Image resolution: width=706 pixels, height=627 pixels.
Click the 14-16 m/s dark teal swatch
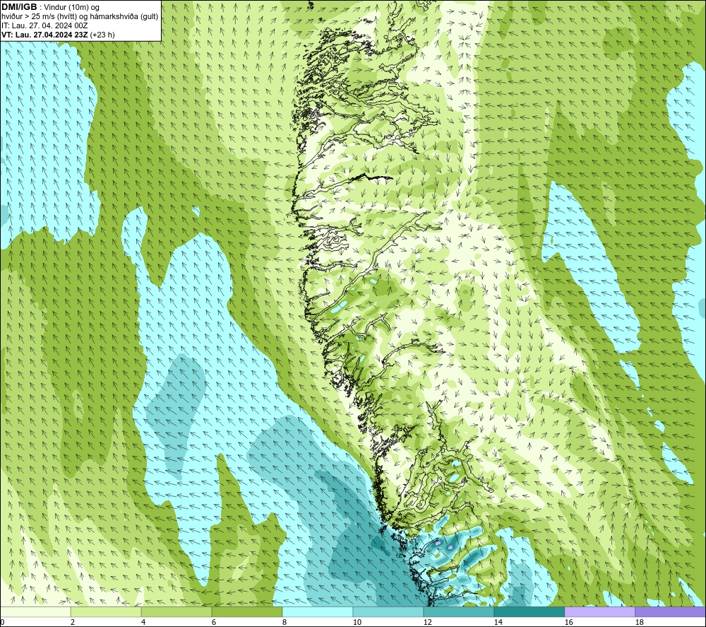[529, 611]
